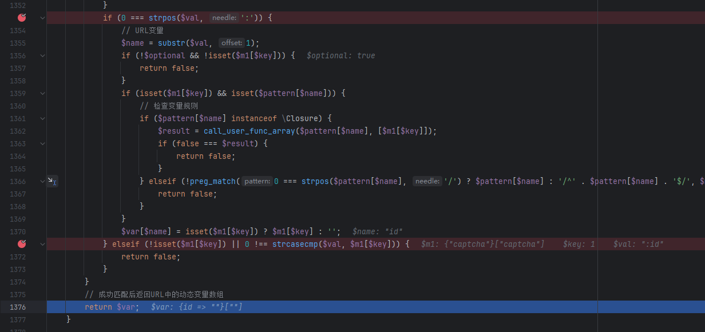705x332 pixels.
Task: Click line number 1352 in the gutter
Action: 18,5
